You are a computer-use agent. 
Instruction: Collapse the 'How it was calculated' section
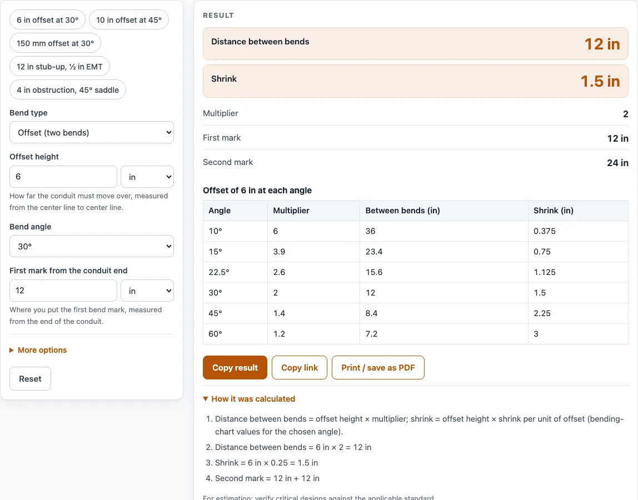click(249, 399)
